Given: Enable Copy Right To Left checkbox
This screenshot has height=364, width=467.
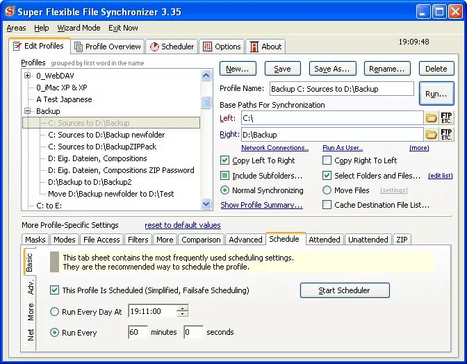Looking at the screenshot, I should (327, 160).
